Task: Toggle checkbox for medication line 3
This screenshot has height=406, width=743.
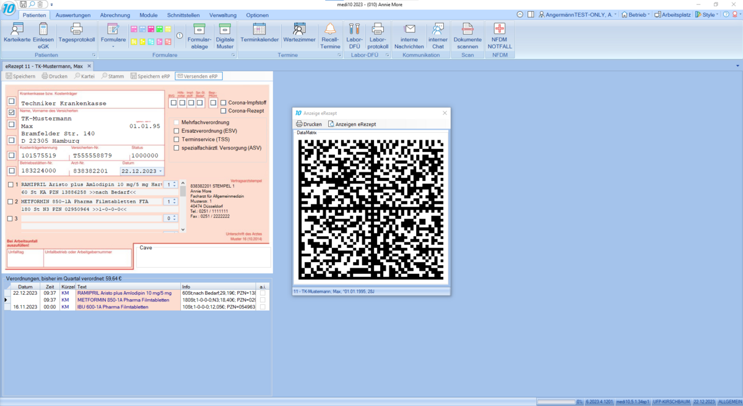Action: pos(10,218)
